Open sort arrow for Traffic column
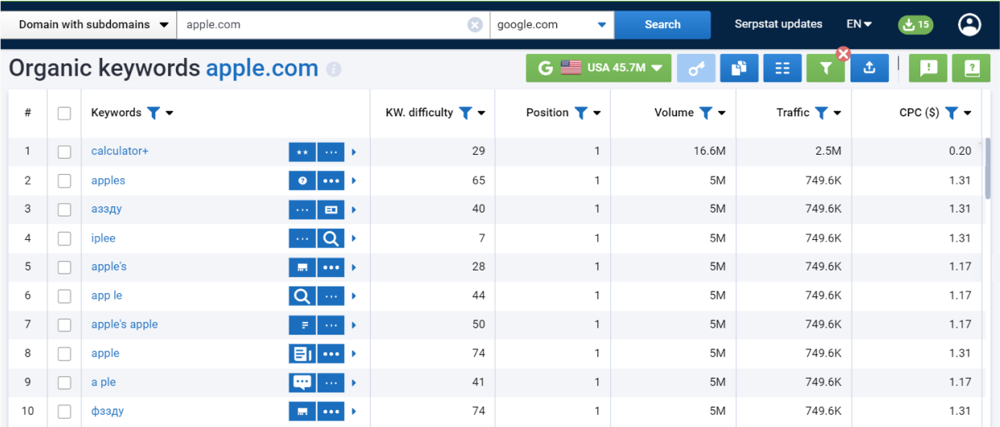 pos(837,113)
